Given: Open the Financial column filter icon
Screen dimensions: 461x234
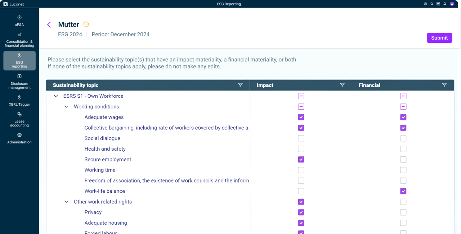Looking at the screenshot, I should coord(444,85).
